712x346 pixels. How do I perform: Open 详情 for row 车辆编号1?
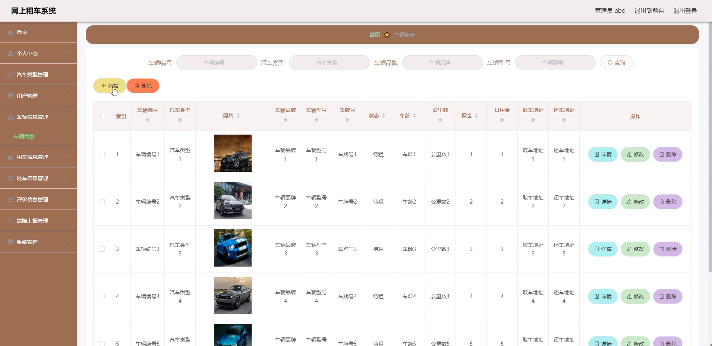(603, 154)
